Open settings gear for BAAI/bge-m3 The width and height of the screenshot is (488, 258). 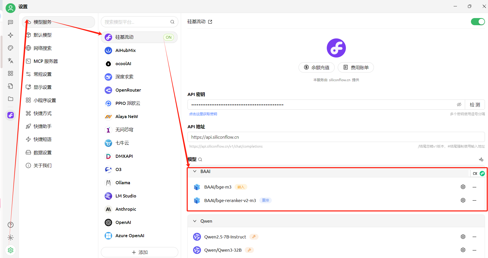[463, 187]
